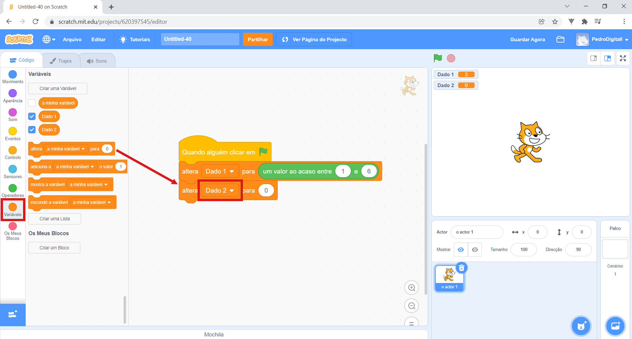Hide the sprite with crossed eye icon
This screenshot has height=339, width=632.
coord(475,249)
